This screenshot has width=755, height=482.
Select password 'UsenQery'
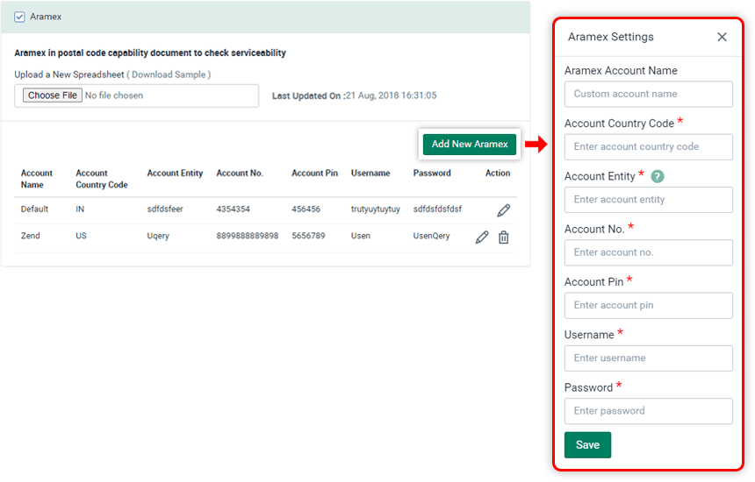431,236
